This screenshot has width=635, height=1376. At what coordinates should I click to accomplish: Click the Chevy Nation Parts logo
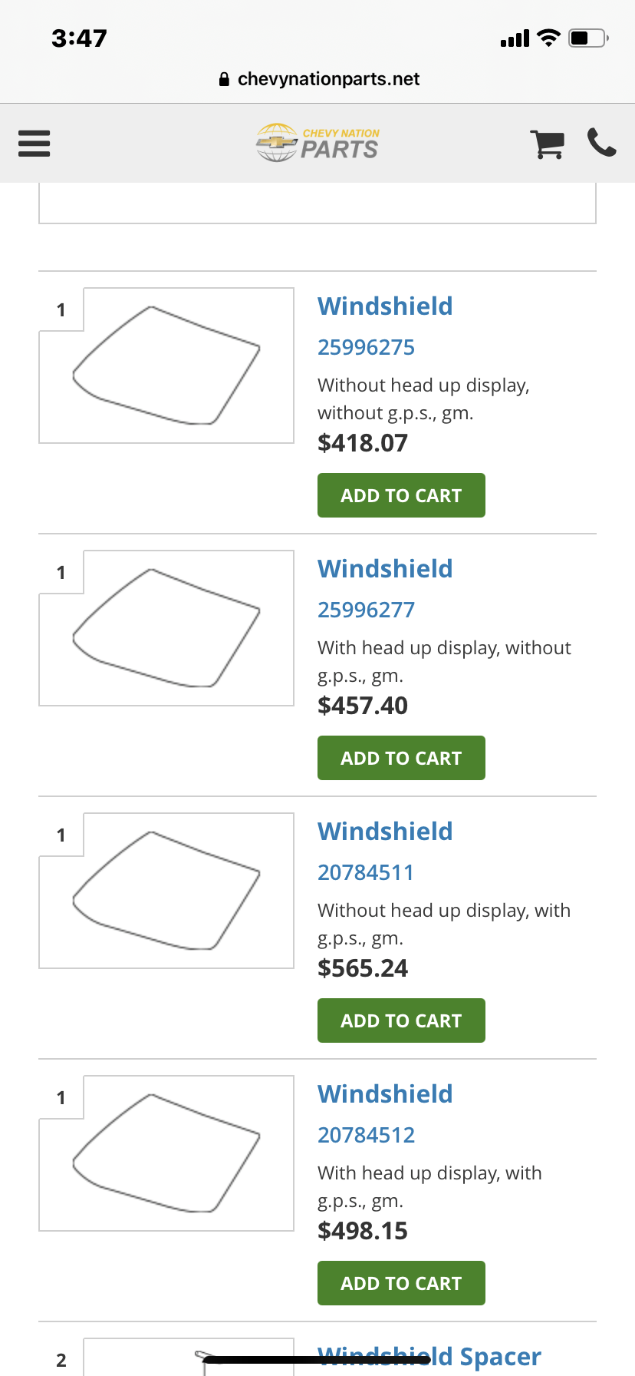317,143
